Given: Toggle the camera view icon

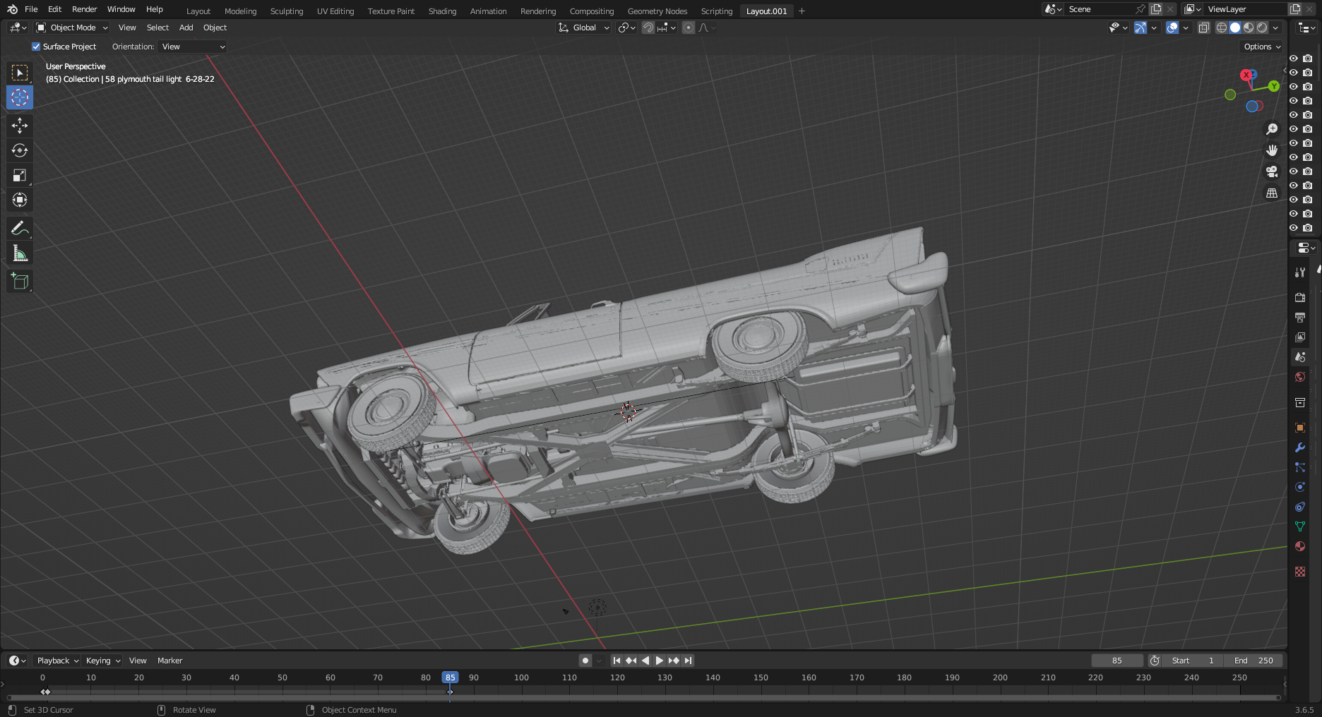Looking at the screenshot, I should pos(1272,171).
